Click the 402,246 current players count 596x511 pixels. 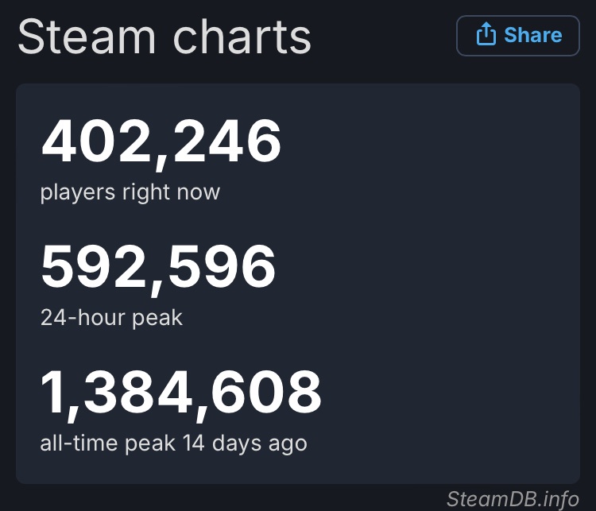click(161, 141)
